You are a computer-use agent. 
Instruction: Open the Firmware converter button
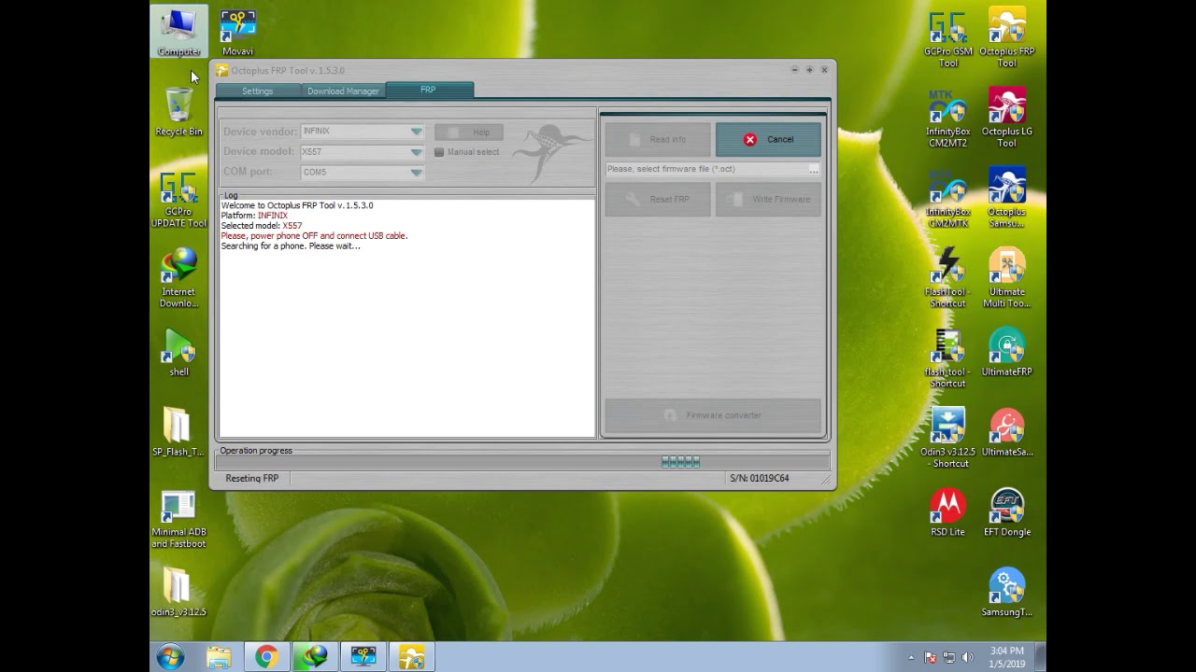coord(713,415)
